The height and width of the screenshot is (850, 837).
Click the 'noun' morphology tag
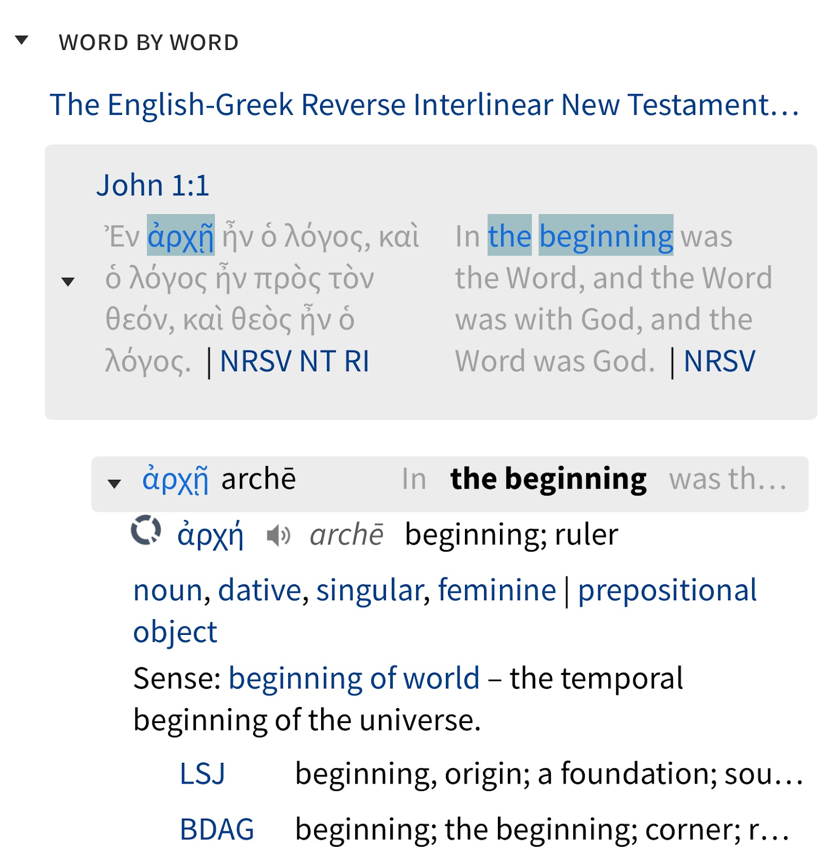(168, 590)
